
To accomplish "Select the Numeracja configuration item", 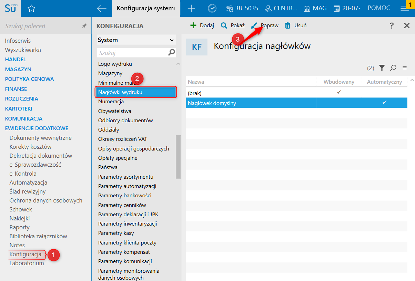I will click(111, 102).
